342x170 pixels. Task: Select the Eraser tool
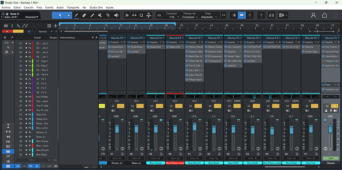[84, 15]
